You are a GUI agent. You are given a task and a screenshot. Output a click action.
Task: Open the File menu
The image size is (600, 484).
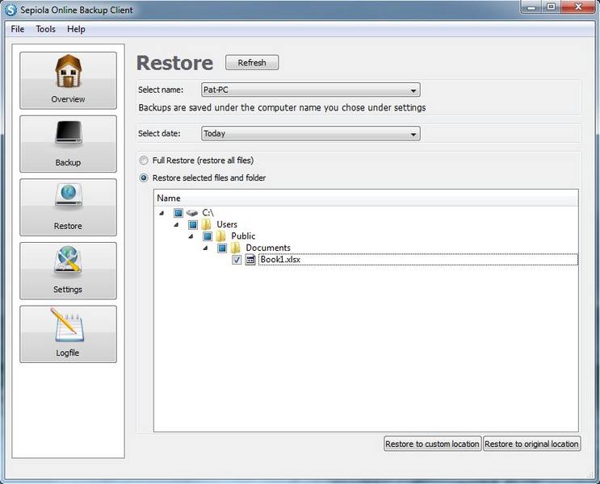(18, 29)
